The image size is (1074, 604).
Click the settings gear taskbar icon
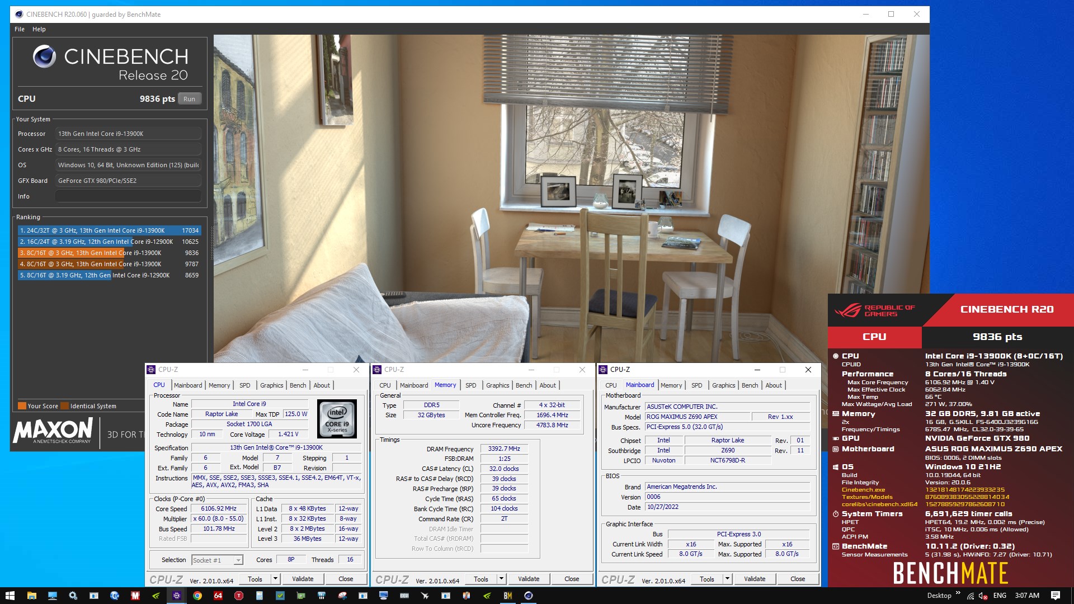[73, 596]
